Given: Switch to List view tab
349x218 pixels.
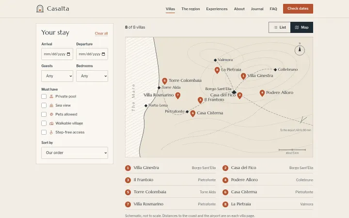Looking at the screenshot, I should [x=280, y=27].
